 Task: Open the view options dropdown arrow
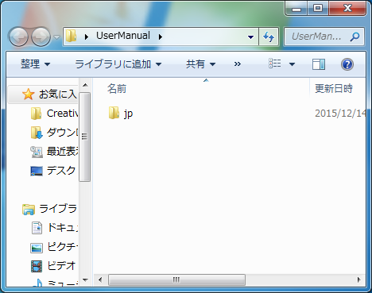point(292,64)
